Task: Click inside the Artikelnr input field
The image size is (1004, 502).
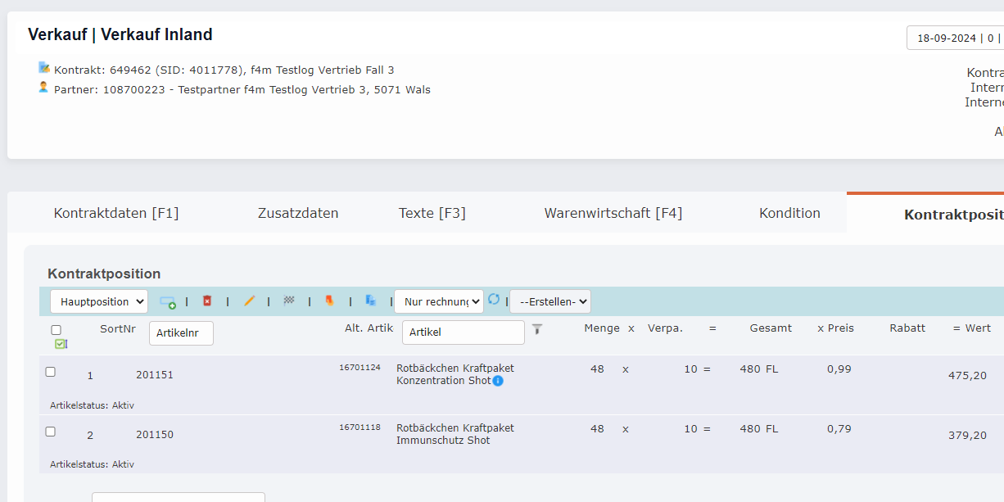Action: coord(180,333)
